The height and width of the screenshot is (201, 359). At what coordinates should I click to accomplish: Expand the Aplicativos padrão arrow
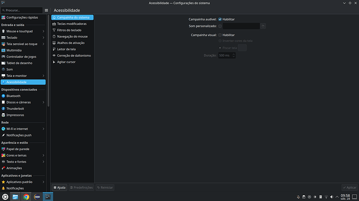43,182
